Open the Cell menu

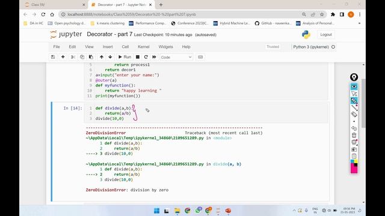[125, 47]
